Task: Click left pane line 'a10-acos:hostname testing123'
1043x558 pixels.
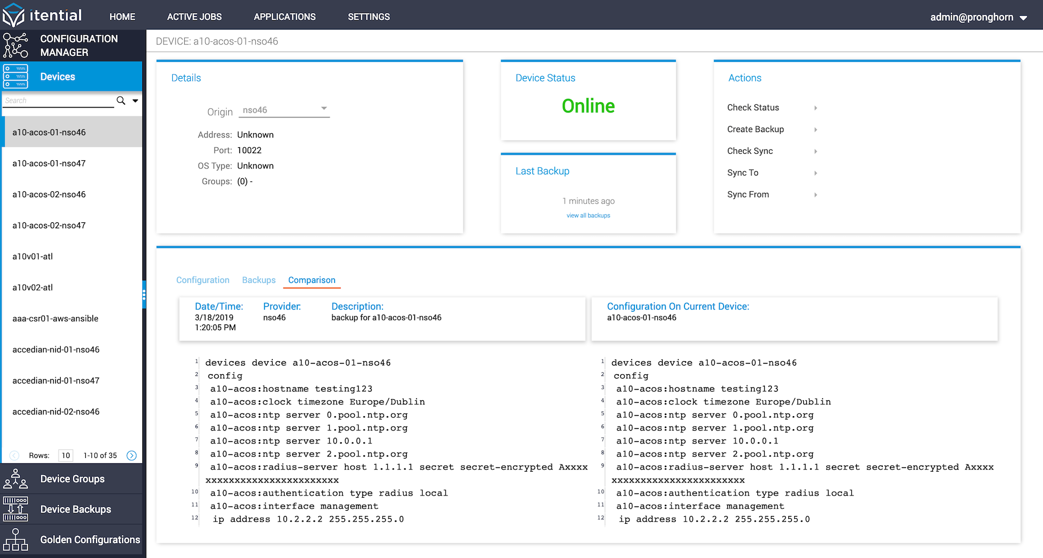Action: click(291, 388)
